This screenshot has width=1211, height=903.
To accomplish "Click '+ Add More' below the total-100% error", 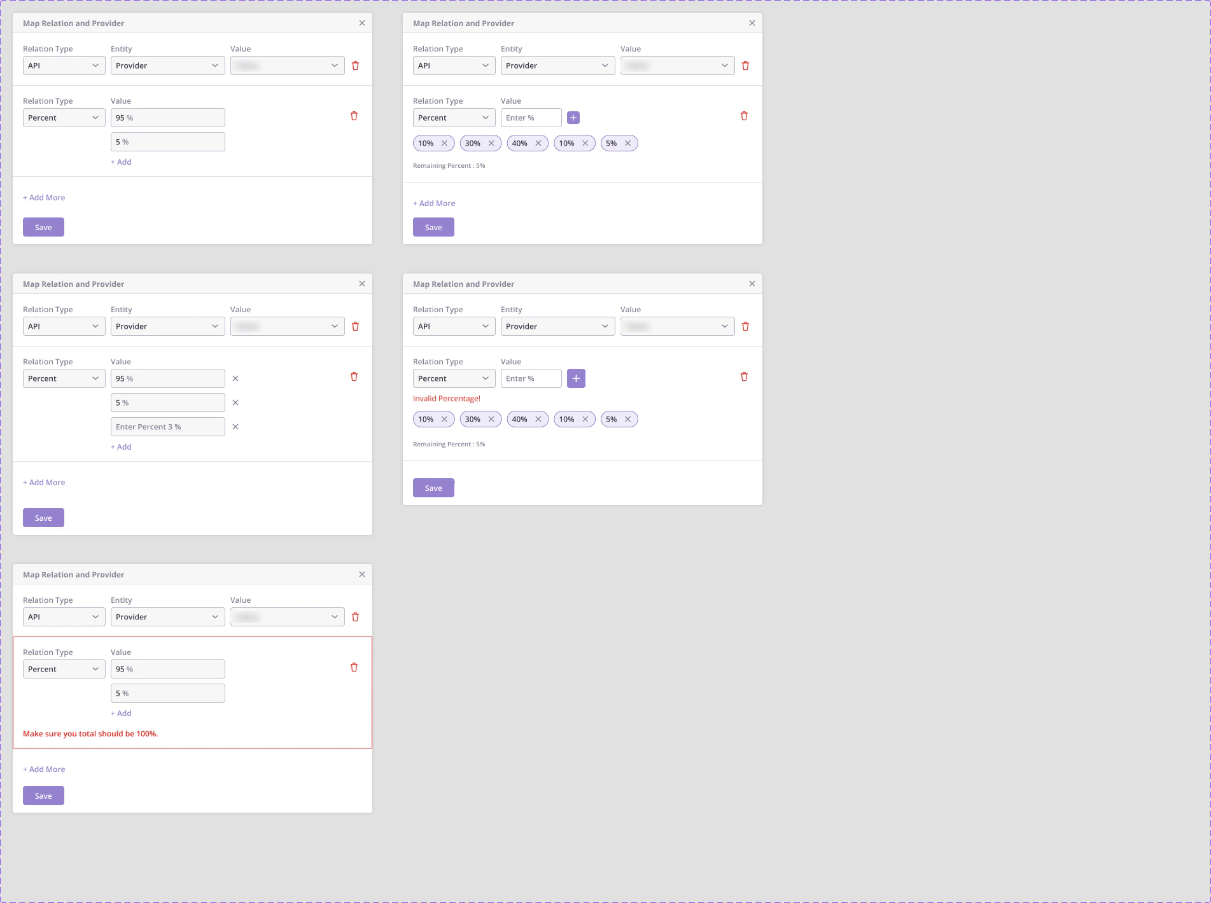I will (44, 769).
